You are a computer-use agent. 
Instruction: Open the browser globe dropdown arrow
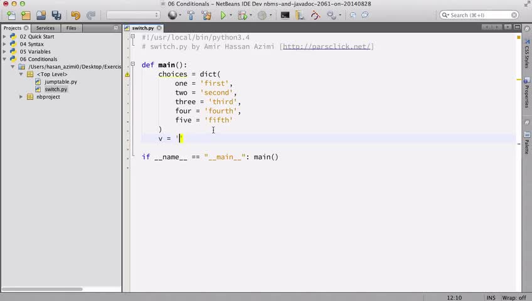(x=180, y=15)
